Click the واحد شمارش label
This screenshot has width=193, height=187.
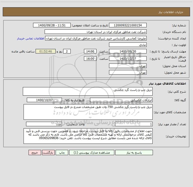click(75, 124)
